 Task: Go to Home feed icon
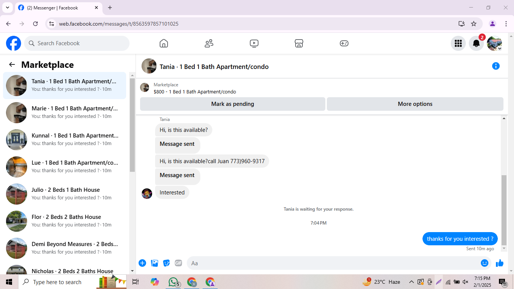164,43
